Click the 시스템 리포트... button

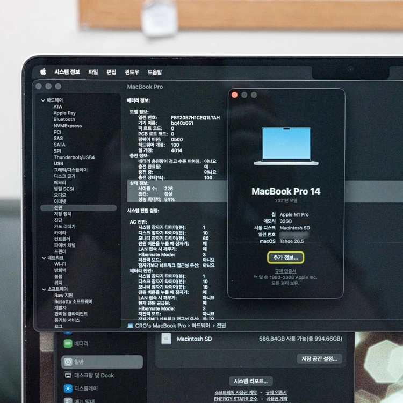(x=250, y=381)
